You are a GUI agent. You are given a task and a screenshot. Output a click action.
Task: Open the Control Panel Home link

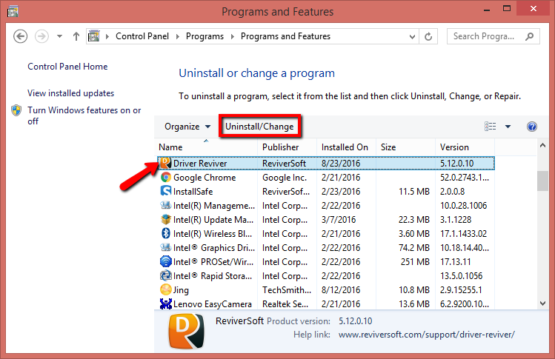pos(67,67)
